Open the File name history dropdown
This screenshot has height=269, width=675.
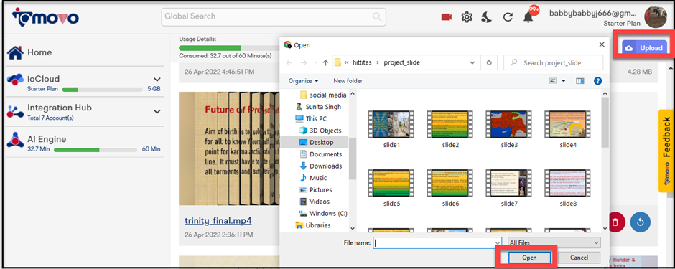[498, 242]
